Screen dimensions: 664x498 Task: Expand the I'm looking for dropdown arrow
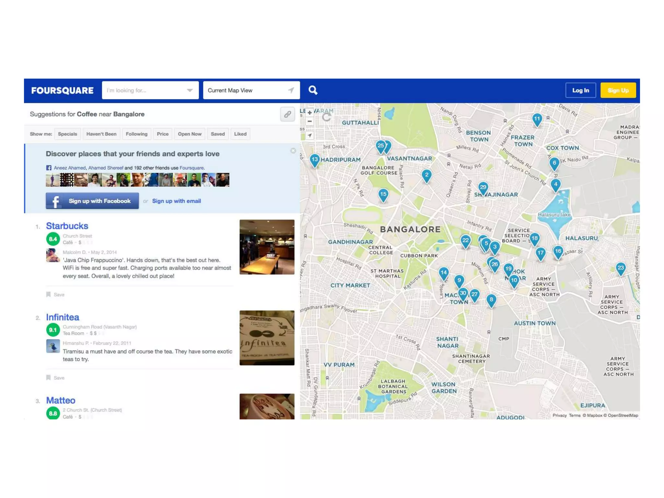pyautogui.click(x=190, y=90)
